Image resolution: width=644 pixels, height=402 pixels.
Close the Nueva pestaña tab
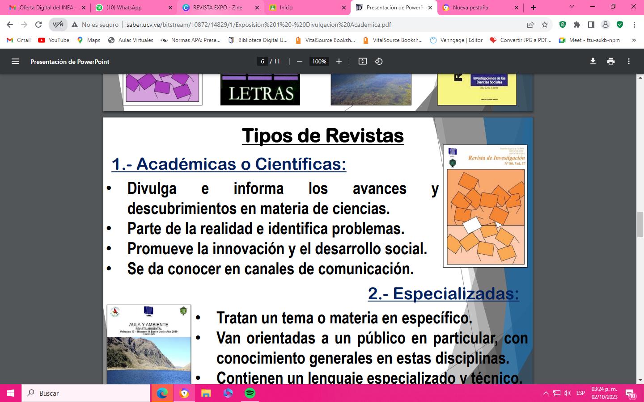point(517,8)
